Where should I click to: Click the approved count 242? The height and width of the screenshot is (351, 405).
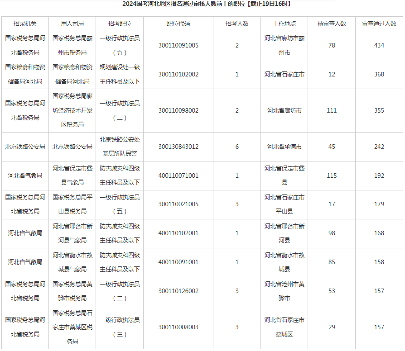pyautogui.click(x=379, y=147)
